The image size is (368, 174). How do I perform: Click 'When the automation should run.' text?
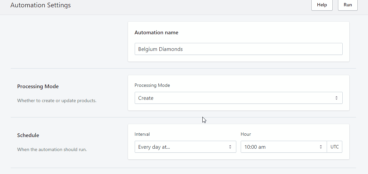(x=52, y=149)
